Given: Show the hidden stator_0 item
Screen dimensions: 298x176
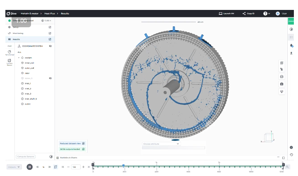Looking at the screenshot, I should click(50, 78).
